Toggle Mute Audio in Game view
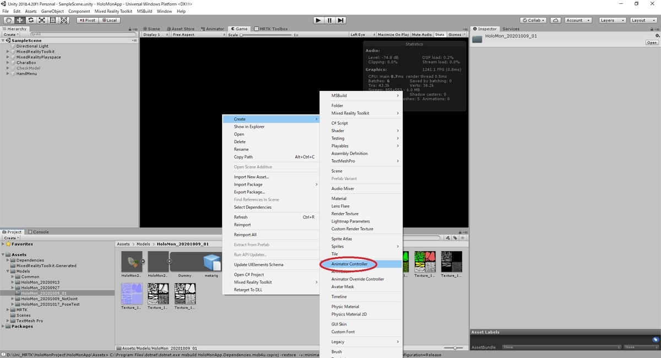661x358 pixels. (x=422, y=35)
